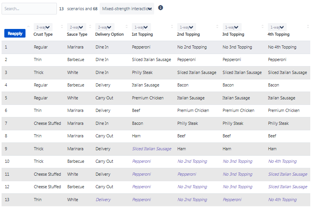Select scenario row 7 Cheese Stuffed

[x=156, y=124]
